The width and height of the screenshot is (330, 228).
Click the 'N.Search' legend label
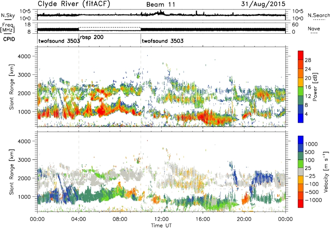tap(318, 15)
